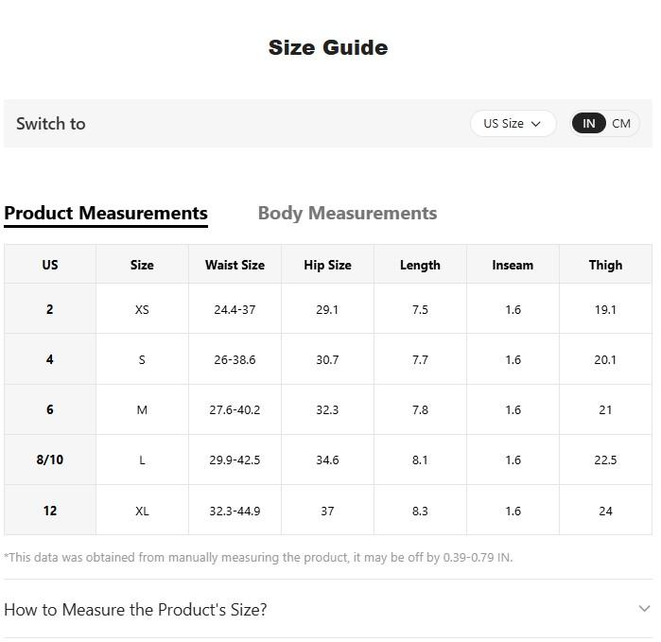Image resolution: width=661 pixels, height=642 pixels.
Task: Click the Hip Size column header
Action: 327,265
